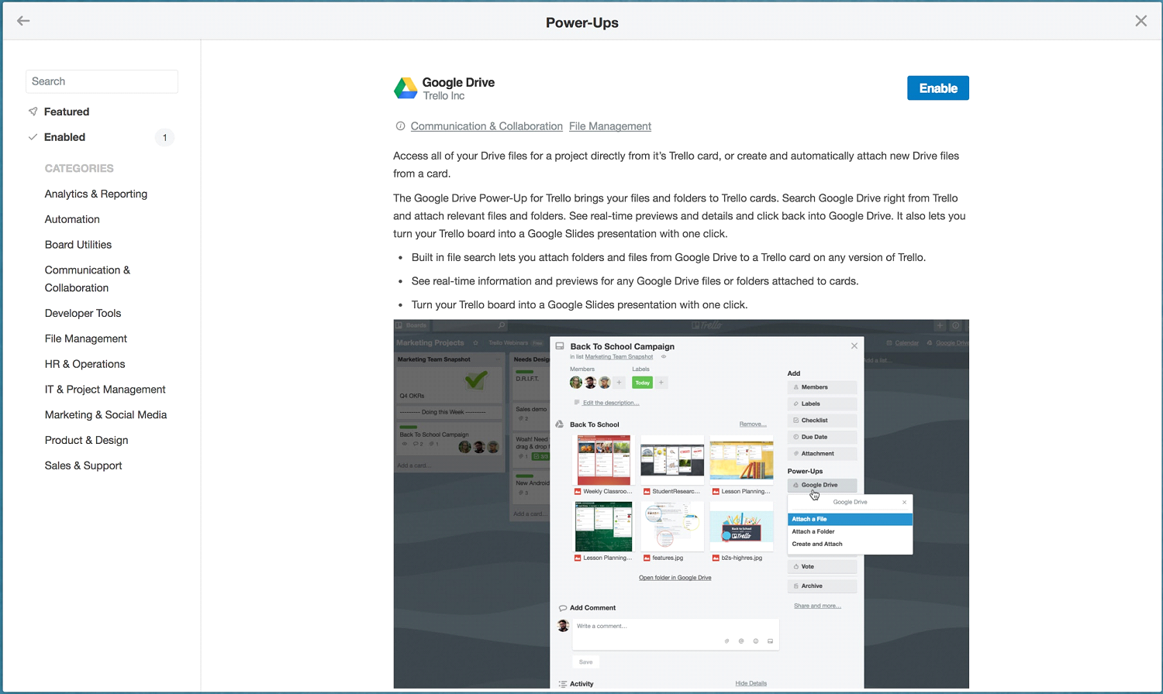
Task: Open the Featured power-ups section
Action: click(67, 112)
